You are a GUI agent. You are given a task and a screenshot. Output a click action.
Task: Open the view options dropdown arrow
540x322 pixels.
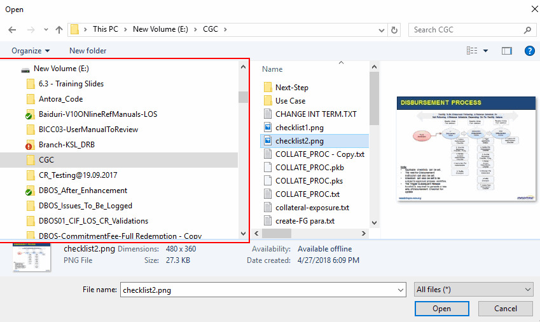tap(485, 51)
